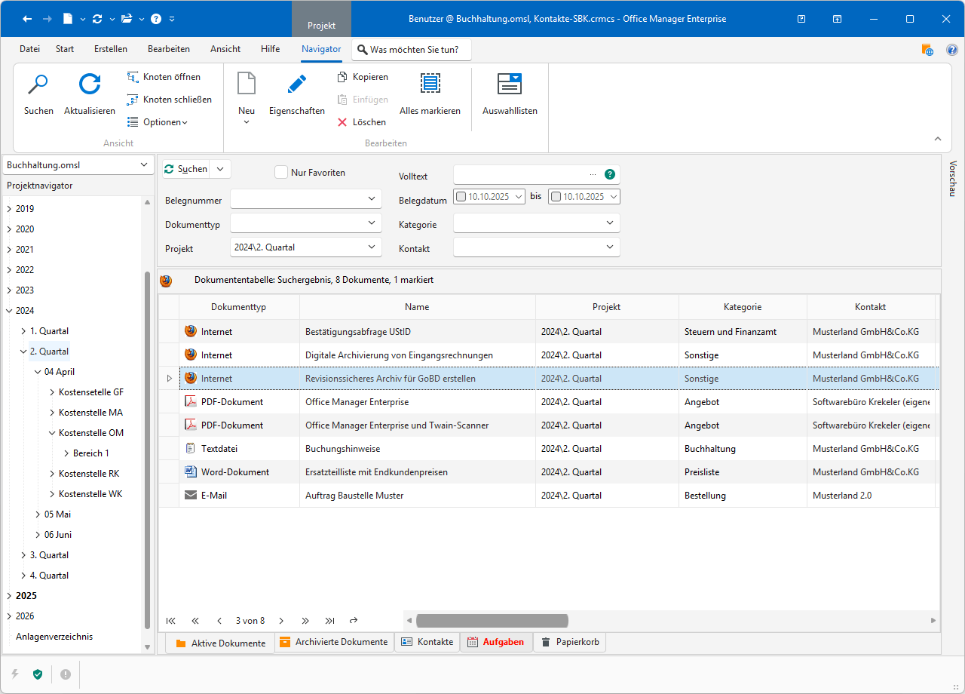The image size is (965, 694).
Task: Tick the Belegdatum start date checkbox
Action: pos(461,197)
